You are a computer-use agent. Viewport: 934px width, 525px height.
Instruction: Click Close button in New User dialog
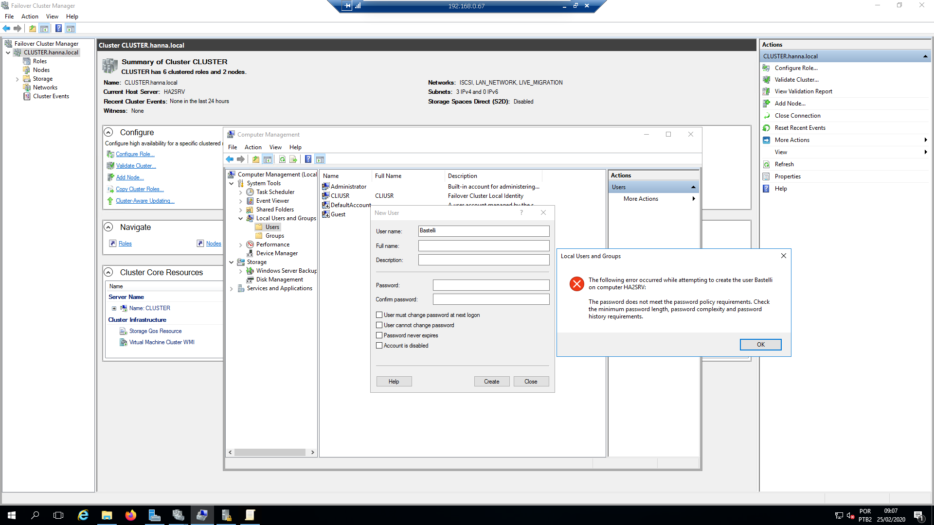(531, 382)
